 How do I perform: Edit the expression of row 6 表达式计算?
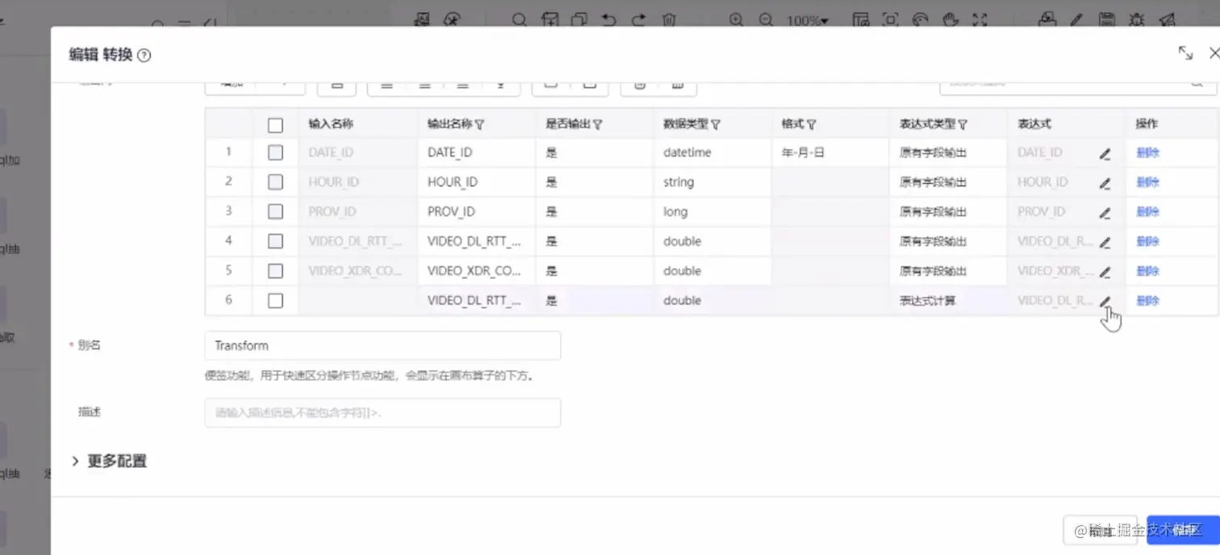[x=1105, y=301]
